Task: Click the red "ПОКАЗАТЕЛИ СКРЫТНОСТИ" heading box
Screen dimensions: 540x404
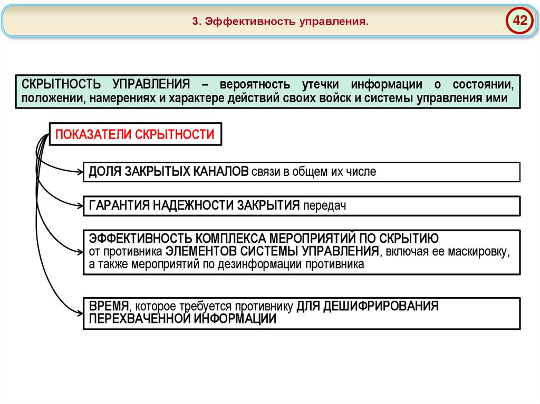Action: [136, 134]
